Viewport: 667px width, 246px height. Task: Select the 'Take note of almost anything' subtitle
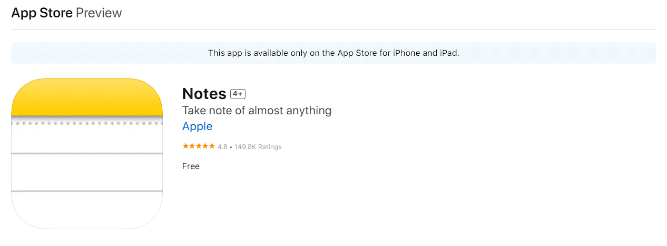257,111
